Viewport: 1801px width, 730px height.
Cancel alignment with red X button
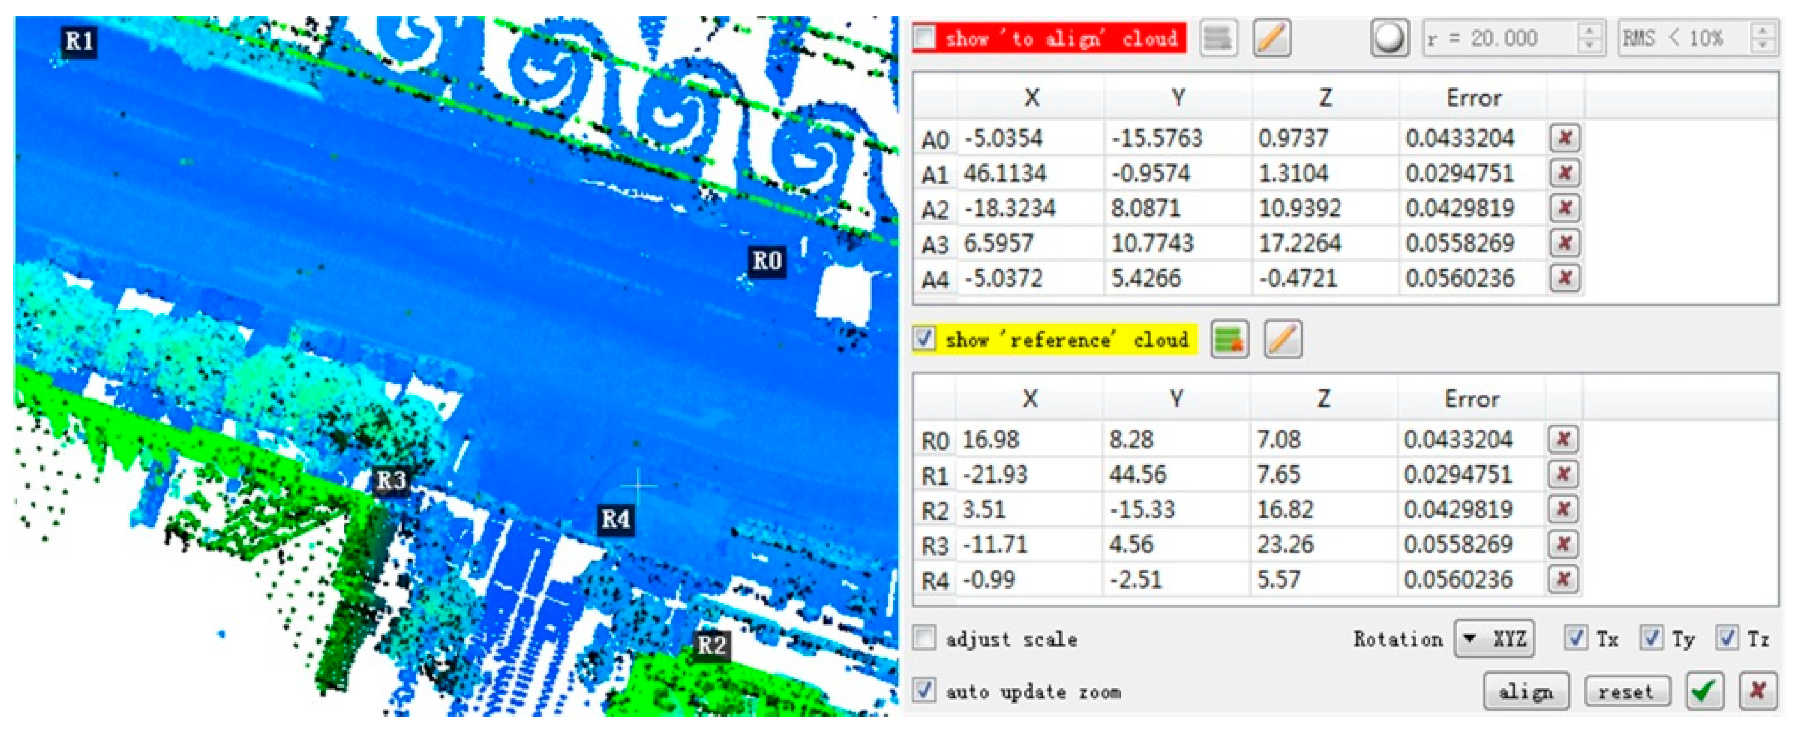[1758, 691]
